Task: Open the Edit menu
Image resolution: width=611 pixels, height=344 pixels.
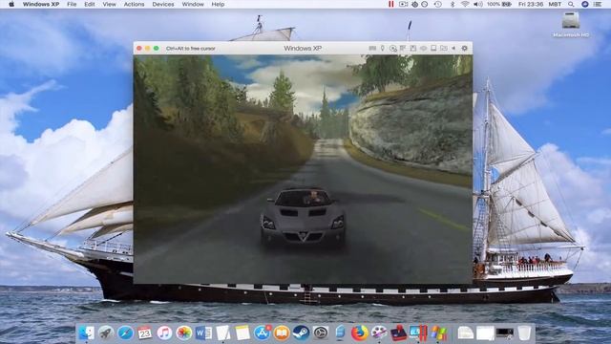Action: click(x=89, y=4)
